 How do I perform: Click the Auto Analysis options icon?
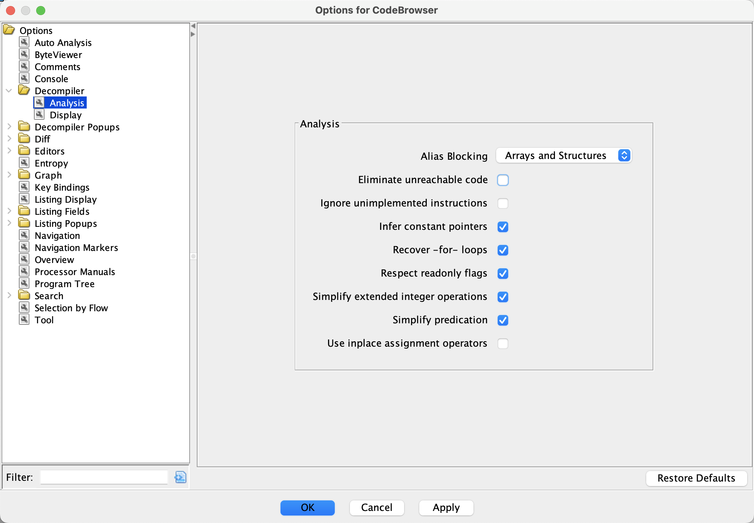[25, 42]
